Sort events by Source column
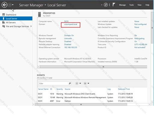The height and width of the screenshot is (115, 154). 67,89
